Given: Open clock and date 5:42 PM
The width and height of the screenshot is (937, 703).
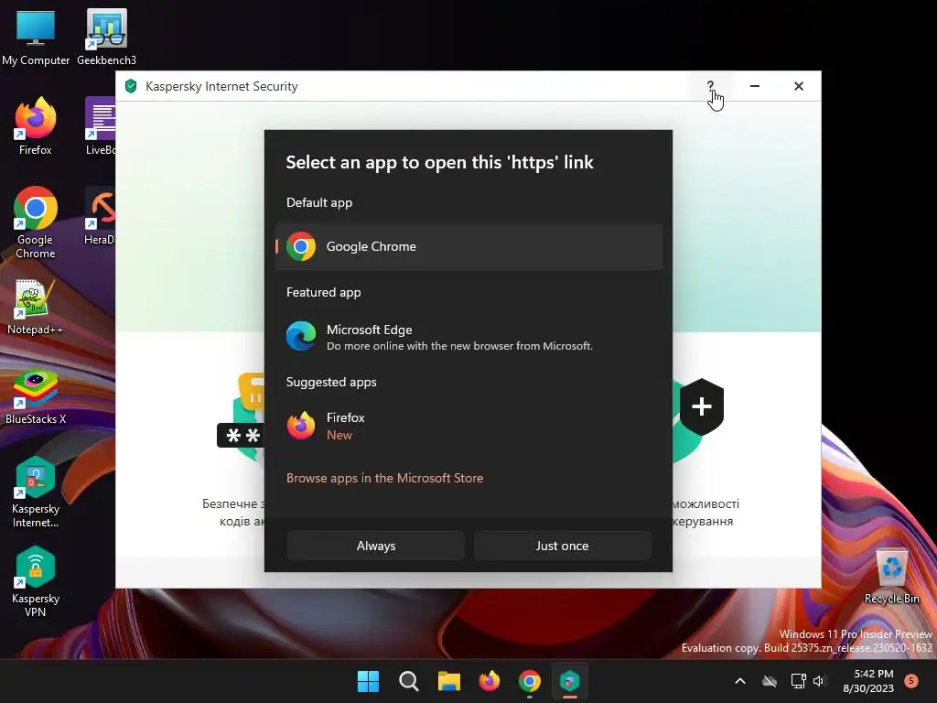Looking at the screenshot, I should [868, 681].
